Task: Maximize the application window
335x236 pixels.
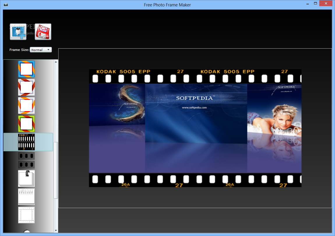Action: (315, 3)
